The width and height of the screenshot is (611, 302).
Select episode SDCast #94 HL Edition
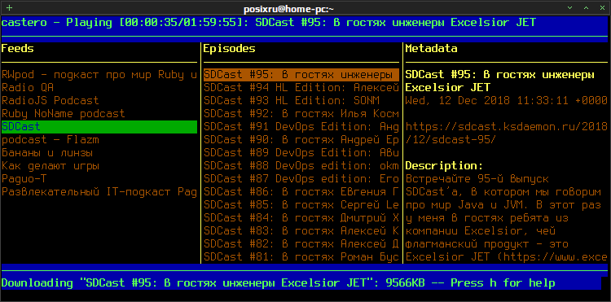pos(301,88)
